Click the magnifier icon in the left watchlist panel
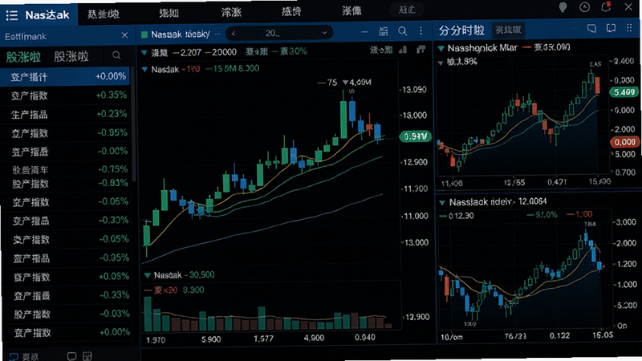The image size is (642, 361). pyautogui.click(x=116, y=55)
